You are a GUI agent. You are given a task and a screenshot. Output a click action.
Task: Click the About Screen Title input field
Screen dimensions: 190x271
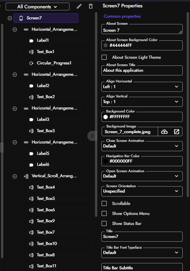coord(142,70)
